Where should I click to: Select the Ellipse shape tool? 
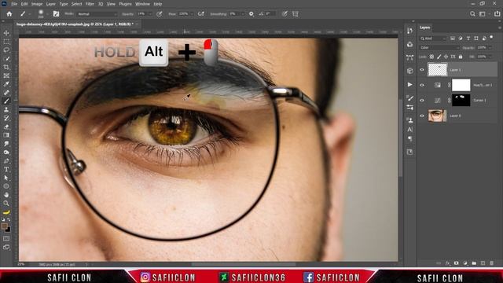[6, 186]
